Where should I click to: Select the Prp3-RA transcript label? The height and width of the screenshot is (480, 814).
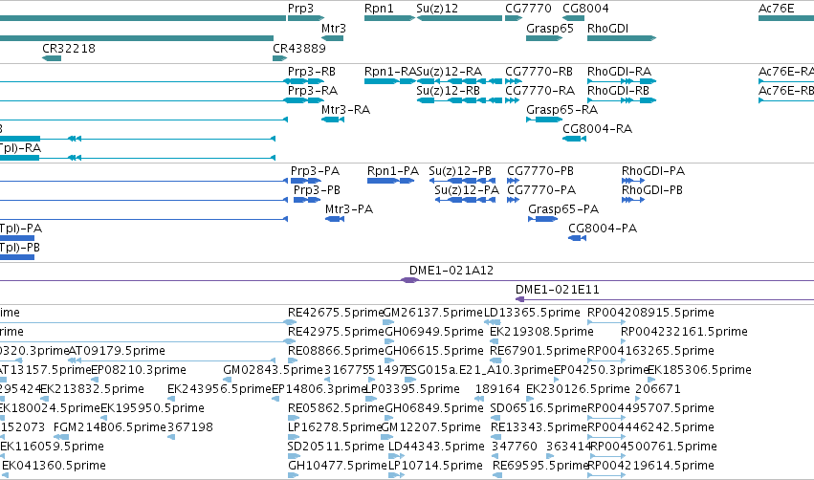[313, 91]
